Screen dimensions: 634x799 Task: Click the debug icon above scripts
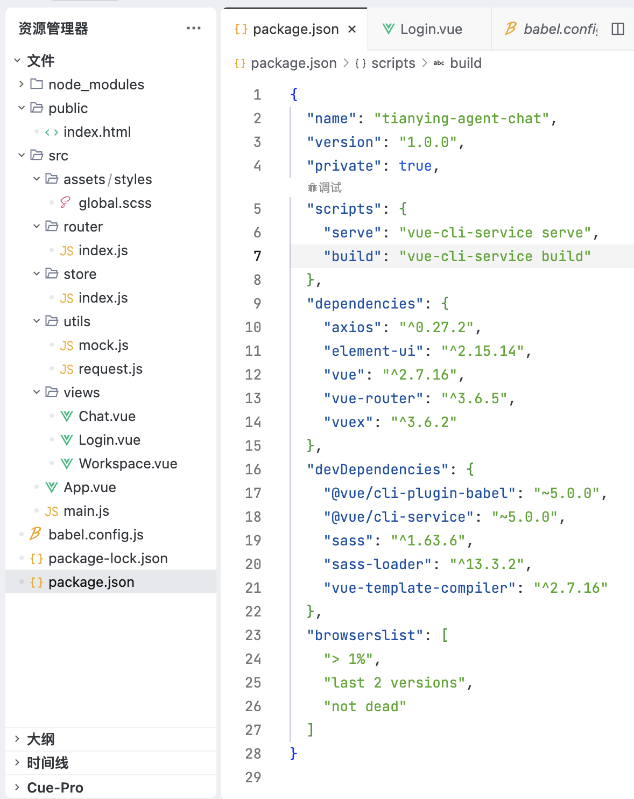click(312, 187)
